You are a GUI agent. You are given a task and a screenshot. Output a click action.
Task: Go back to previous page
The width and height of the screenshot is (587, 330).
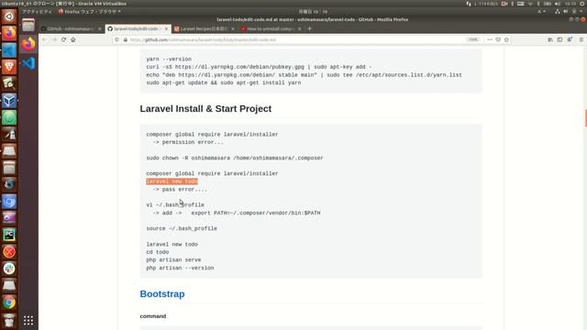click(x=45, y=39)
